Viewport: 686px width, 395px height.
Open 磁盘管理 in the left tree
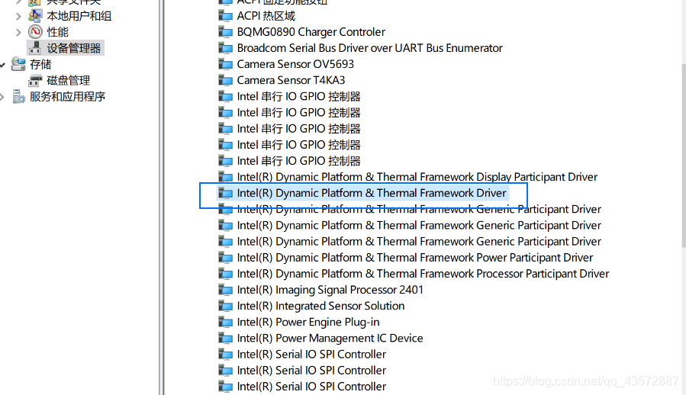tap(68, 81)
